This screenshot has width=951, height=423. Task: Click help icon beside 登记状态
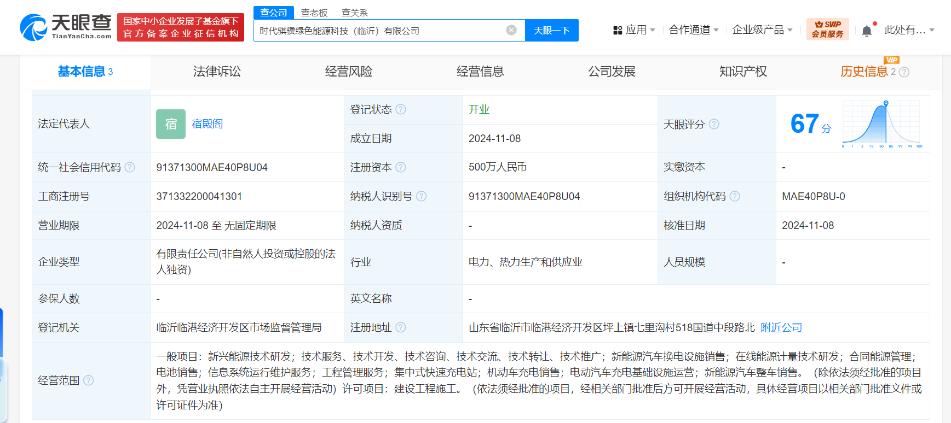(401, 109)
